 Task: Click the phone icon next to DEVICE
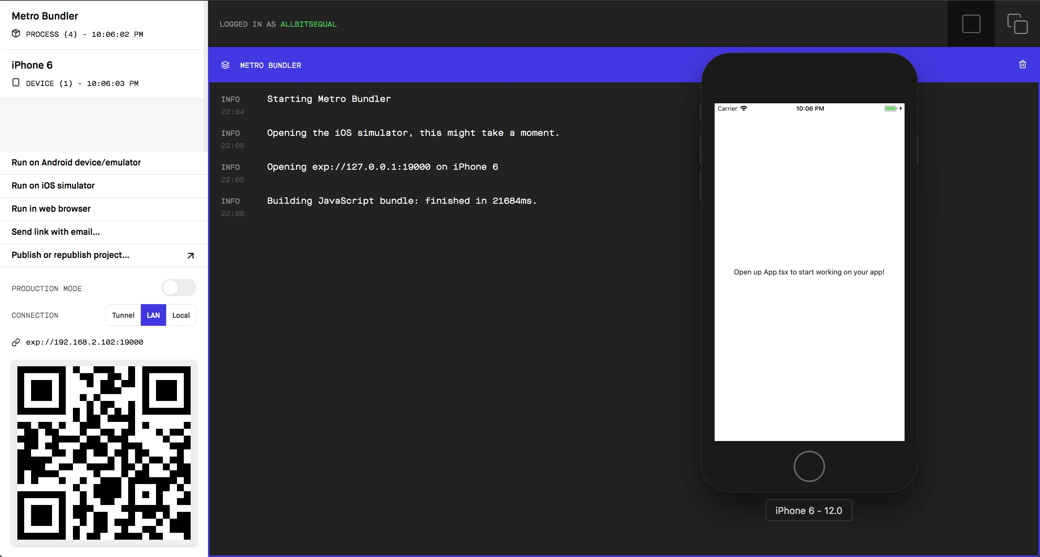[16, 83]
